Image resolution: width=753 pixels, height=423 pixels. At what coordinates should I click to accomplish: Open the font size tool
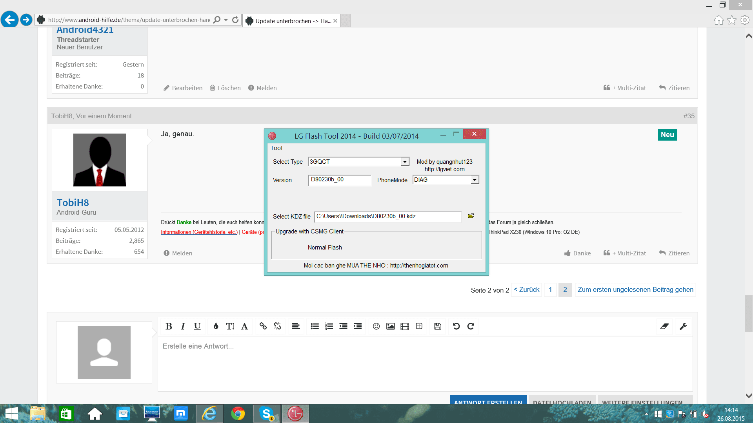pos(230,326)
